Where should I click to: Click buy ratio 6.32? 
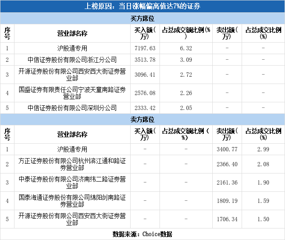tap(186, 48)
